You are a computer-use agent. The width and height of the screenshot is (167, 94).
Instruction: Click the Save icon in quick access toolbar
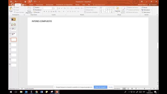pyautogui.click(x=11, y=2)
